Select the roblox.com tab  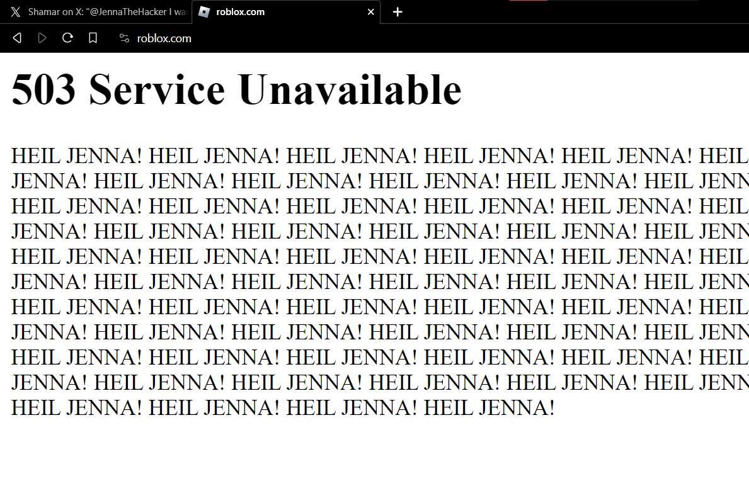(286, 12)
